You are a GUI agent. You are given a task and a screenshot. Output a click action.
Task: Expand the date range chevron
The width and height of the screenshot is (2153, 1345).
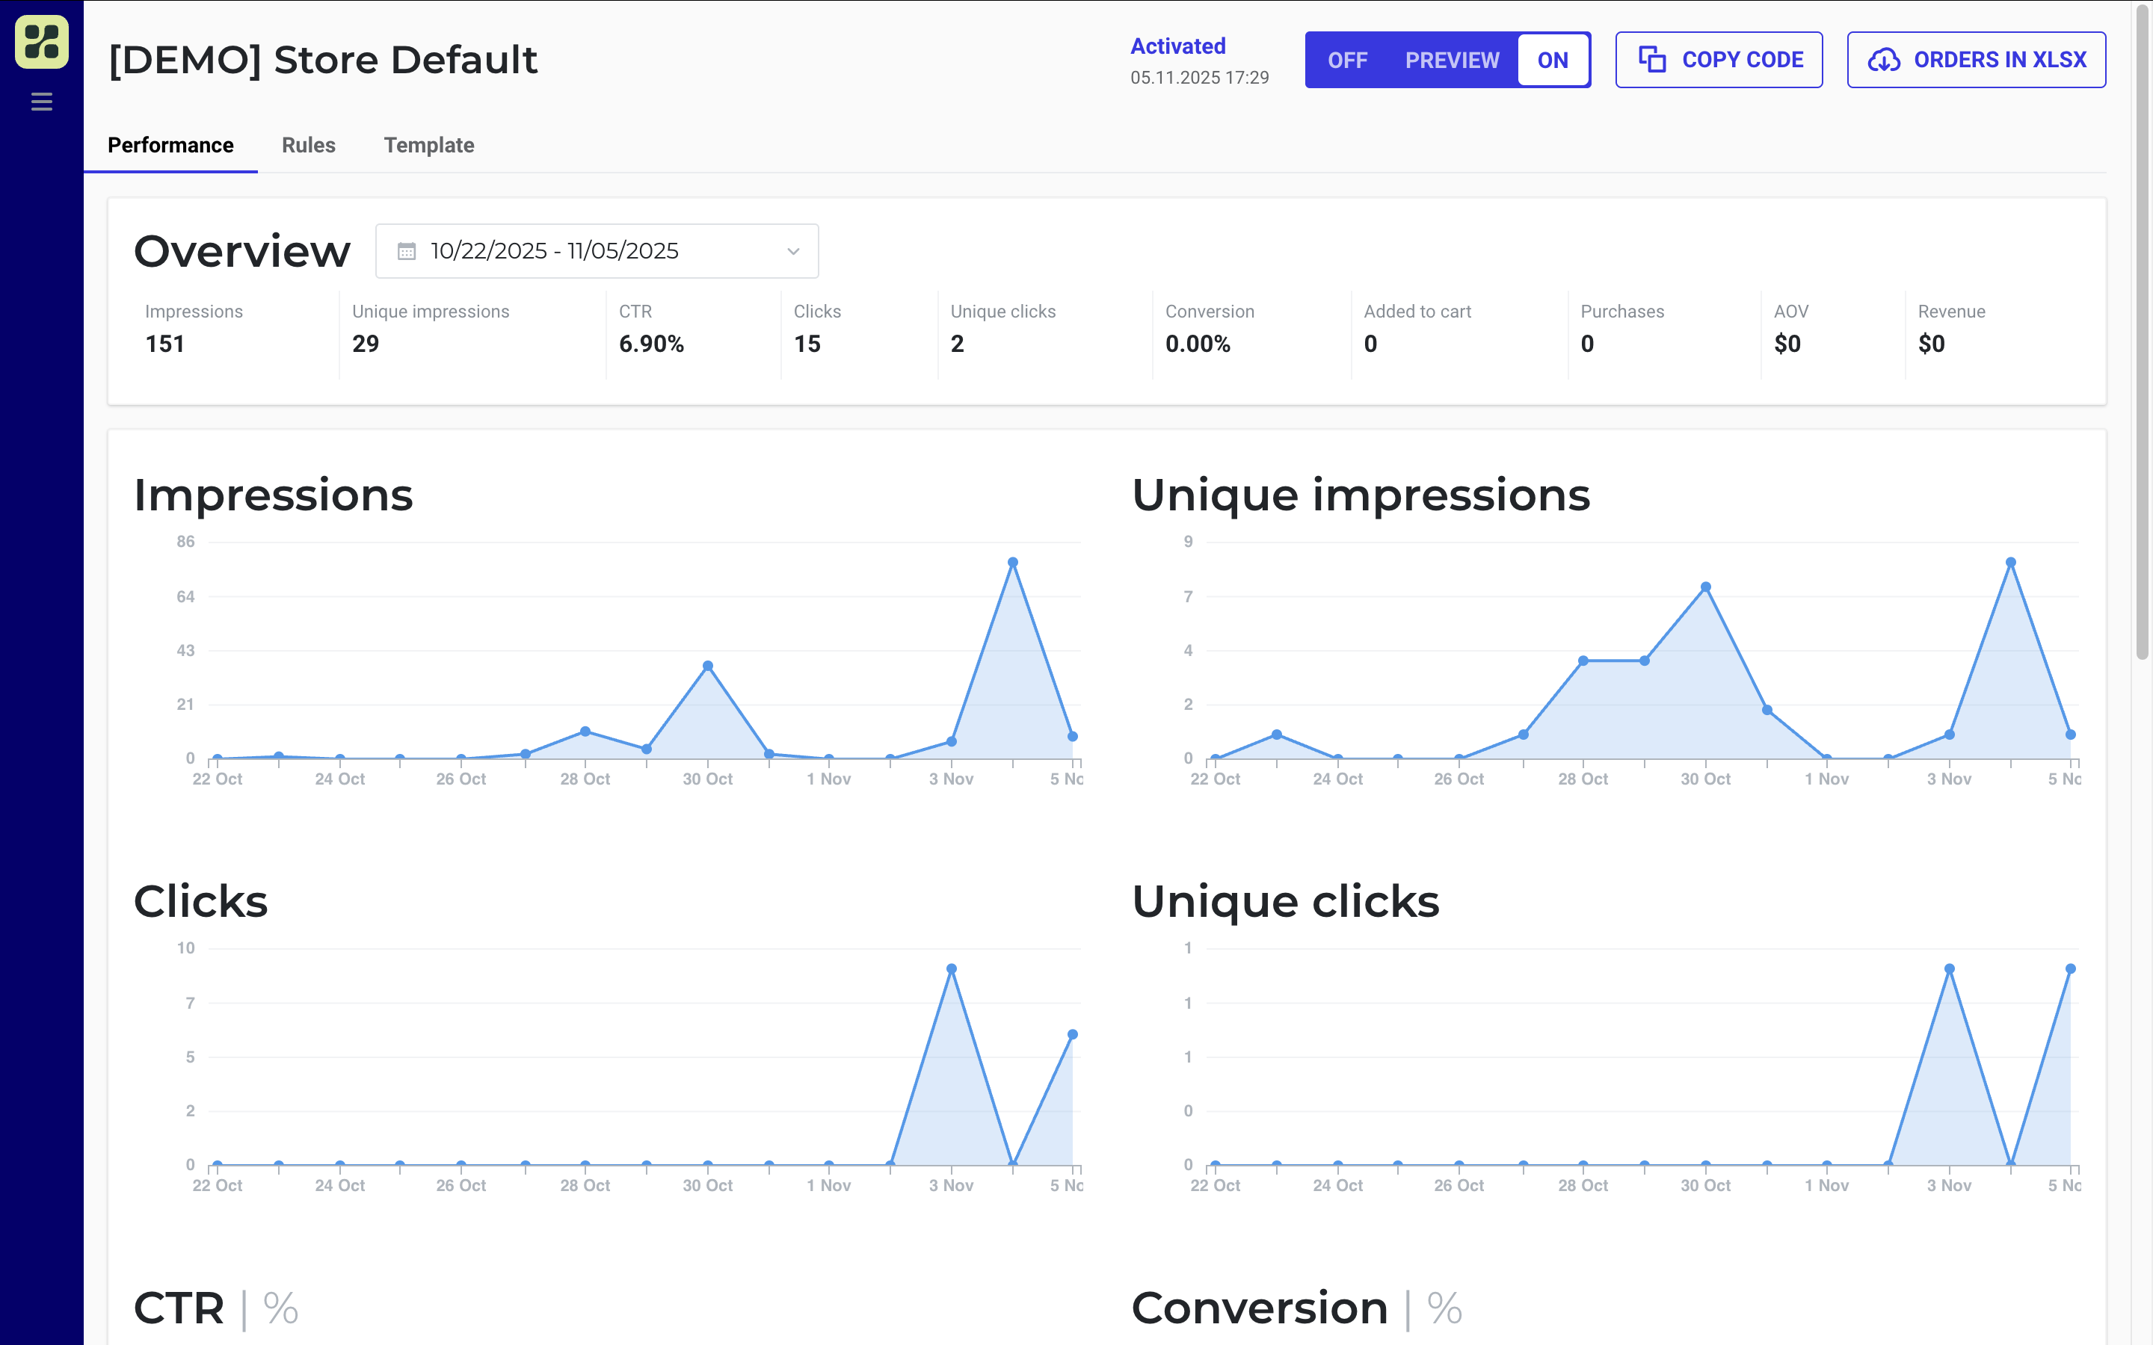(x=792, y=251)
